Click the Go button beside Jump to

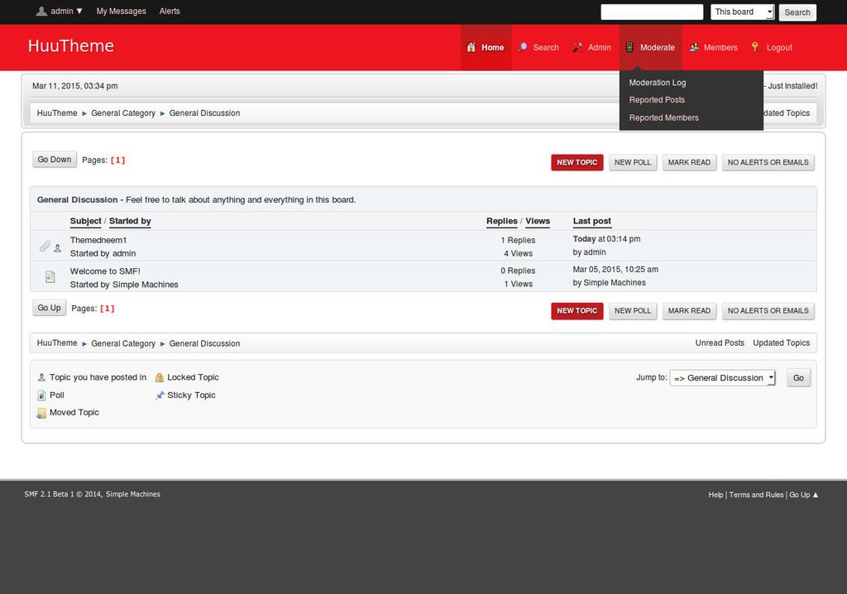(x=798, y=378)
